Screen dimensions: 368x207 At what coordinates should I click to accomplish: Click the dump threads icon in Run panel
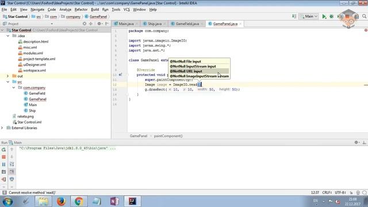click(4, 172)
